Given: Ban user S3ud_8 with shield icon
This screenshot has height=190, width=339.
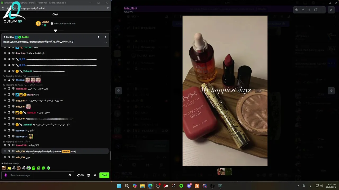Looking at the screenshot, I should (x=13, y=112).
